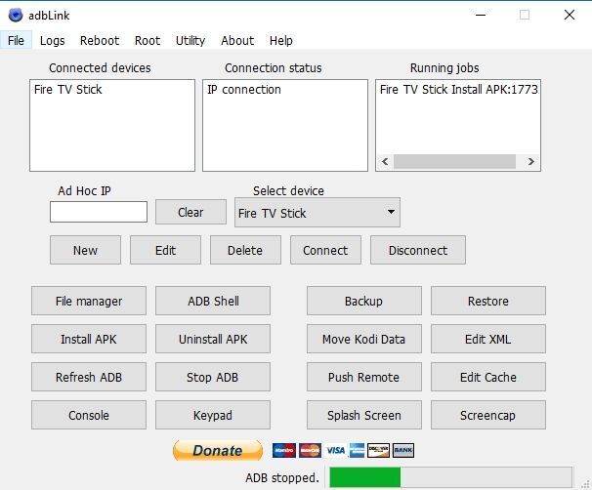Click the Push Remote button
This screenshot has height=490, width=592.
[363, 378]
